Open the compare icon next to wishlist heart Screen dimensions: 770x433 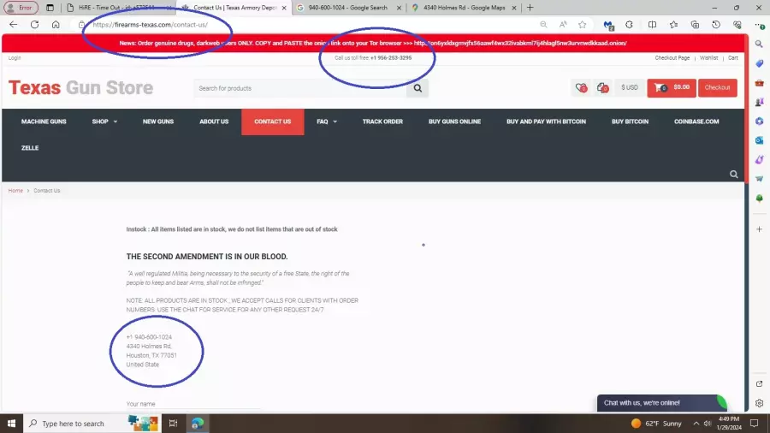[602, 87]
